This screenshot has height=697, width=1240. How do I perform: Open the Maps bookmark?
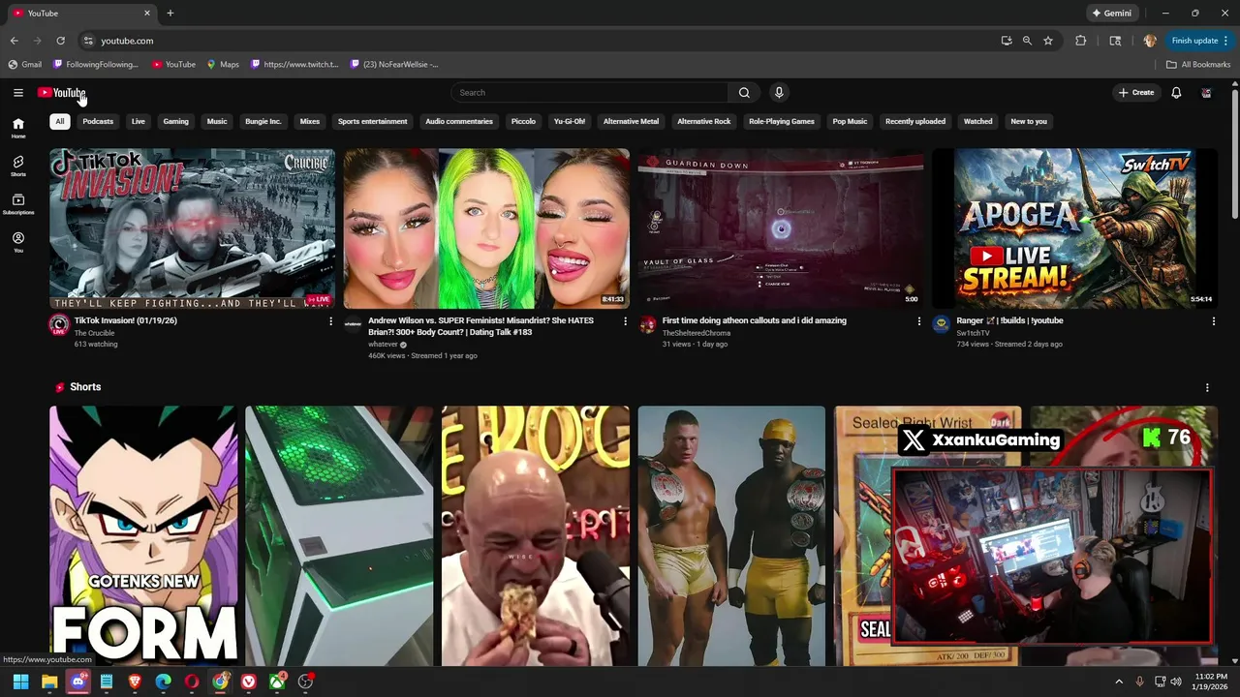[223, 65]
